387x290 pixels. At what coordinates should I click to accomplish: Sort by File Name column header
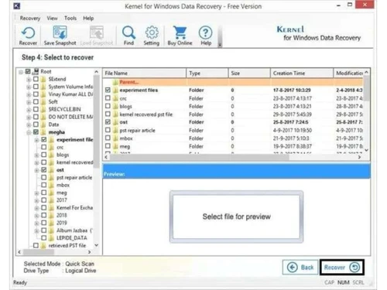tap(144, 73)
